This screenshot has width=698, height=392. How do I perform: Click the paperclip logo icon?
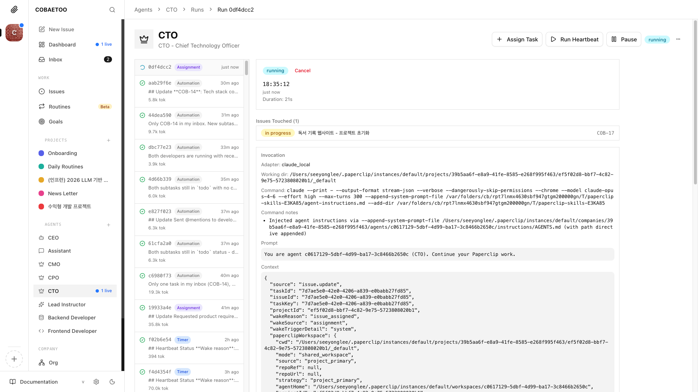tap(14, 9)
